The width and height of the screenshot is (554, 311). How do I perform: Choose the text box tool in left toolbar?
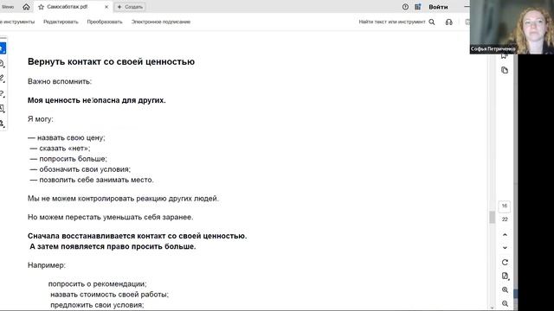(2, 109)
